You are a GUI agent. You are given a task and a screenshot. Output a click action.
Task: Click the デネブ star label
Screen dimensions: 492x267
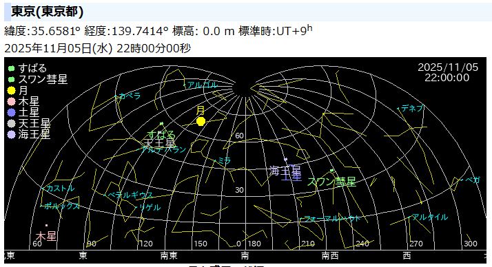(x=412, y=108)
